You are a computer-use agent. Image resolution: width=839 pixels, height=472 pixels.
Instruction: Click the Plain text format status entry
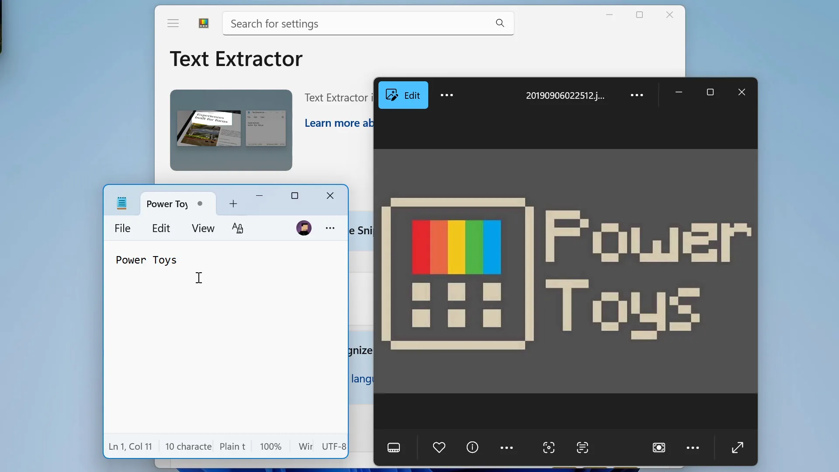pos(232,447)
